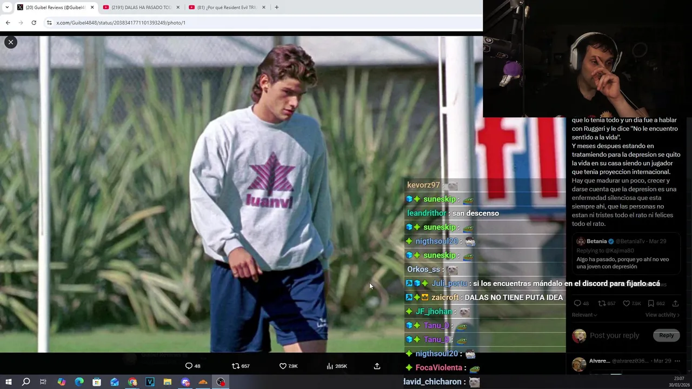
Task: Click FocaViolenta username in chat
Action: click(x=438, y=367)
